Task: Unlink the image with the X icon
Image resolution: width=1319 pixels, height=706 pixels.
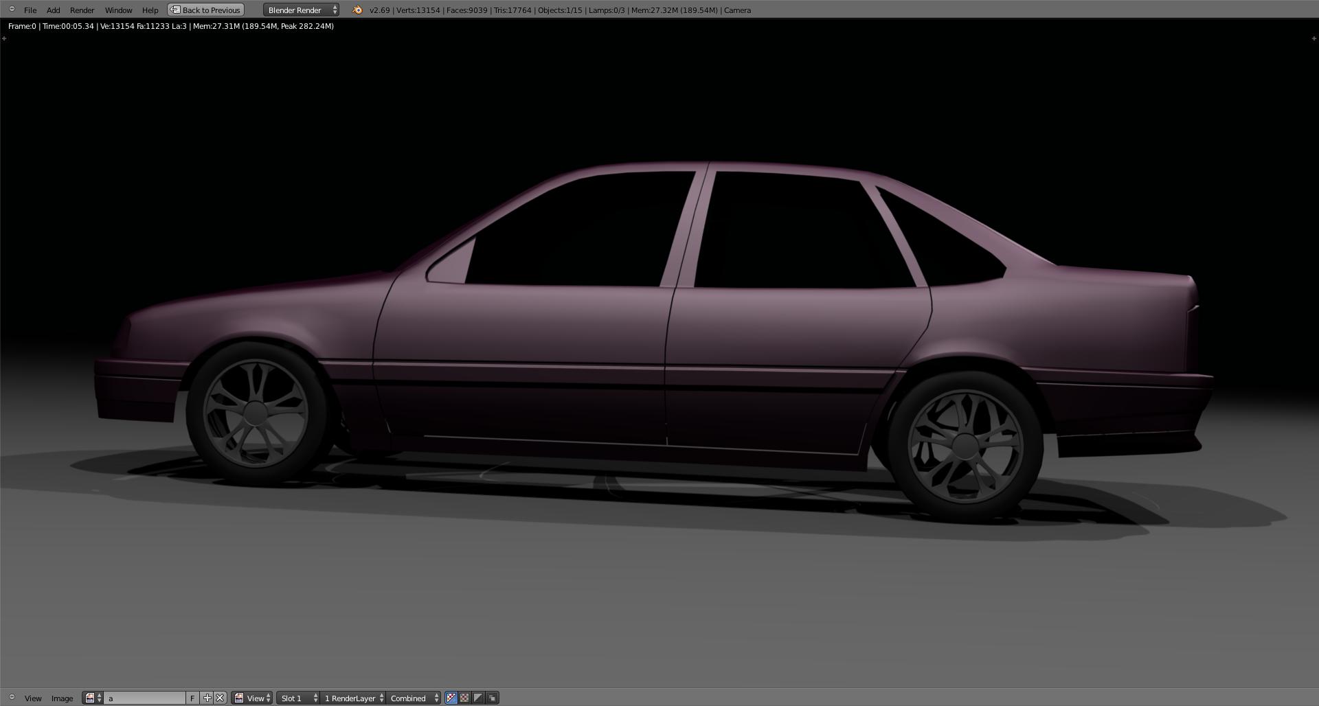Action: pos(220,698)
